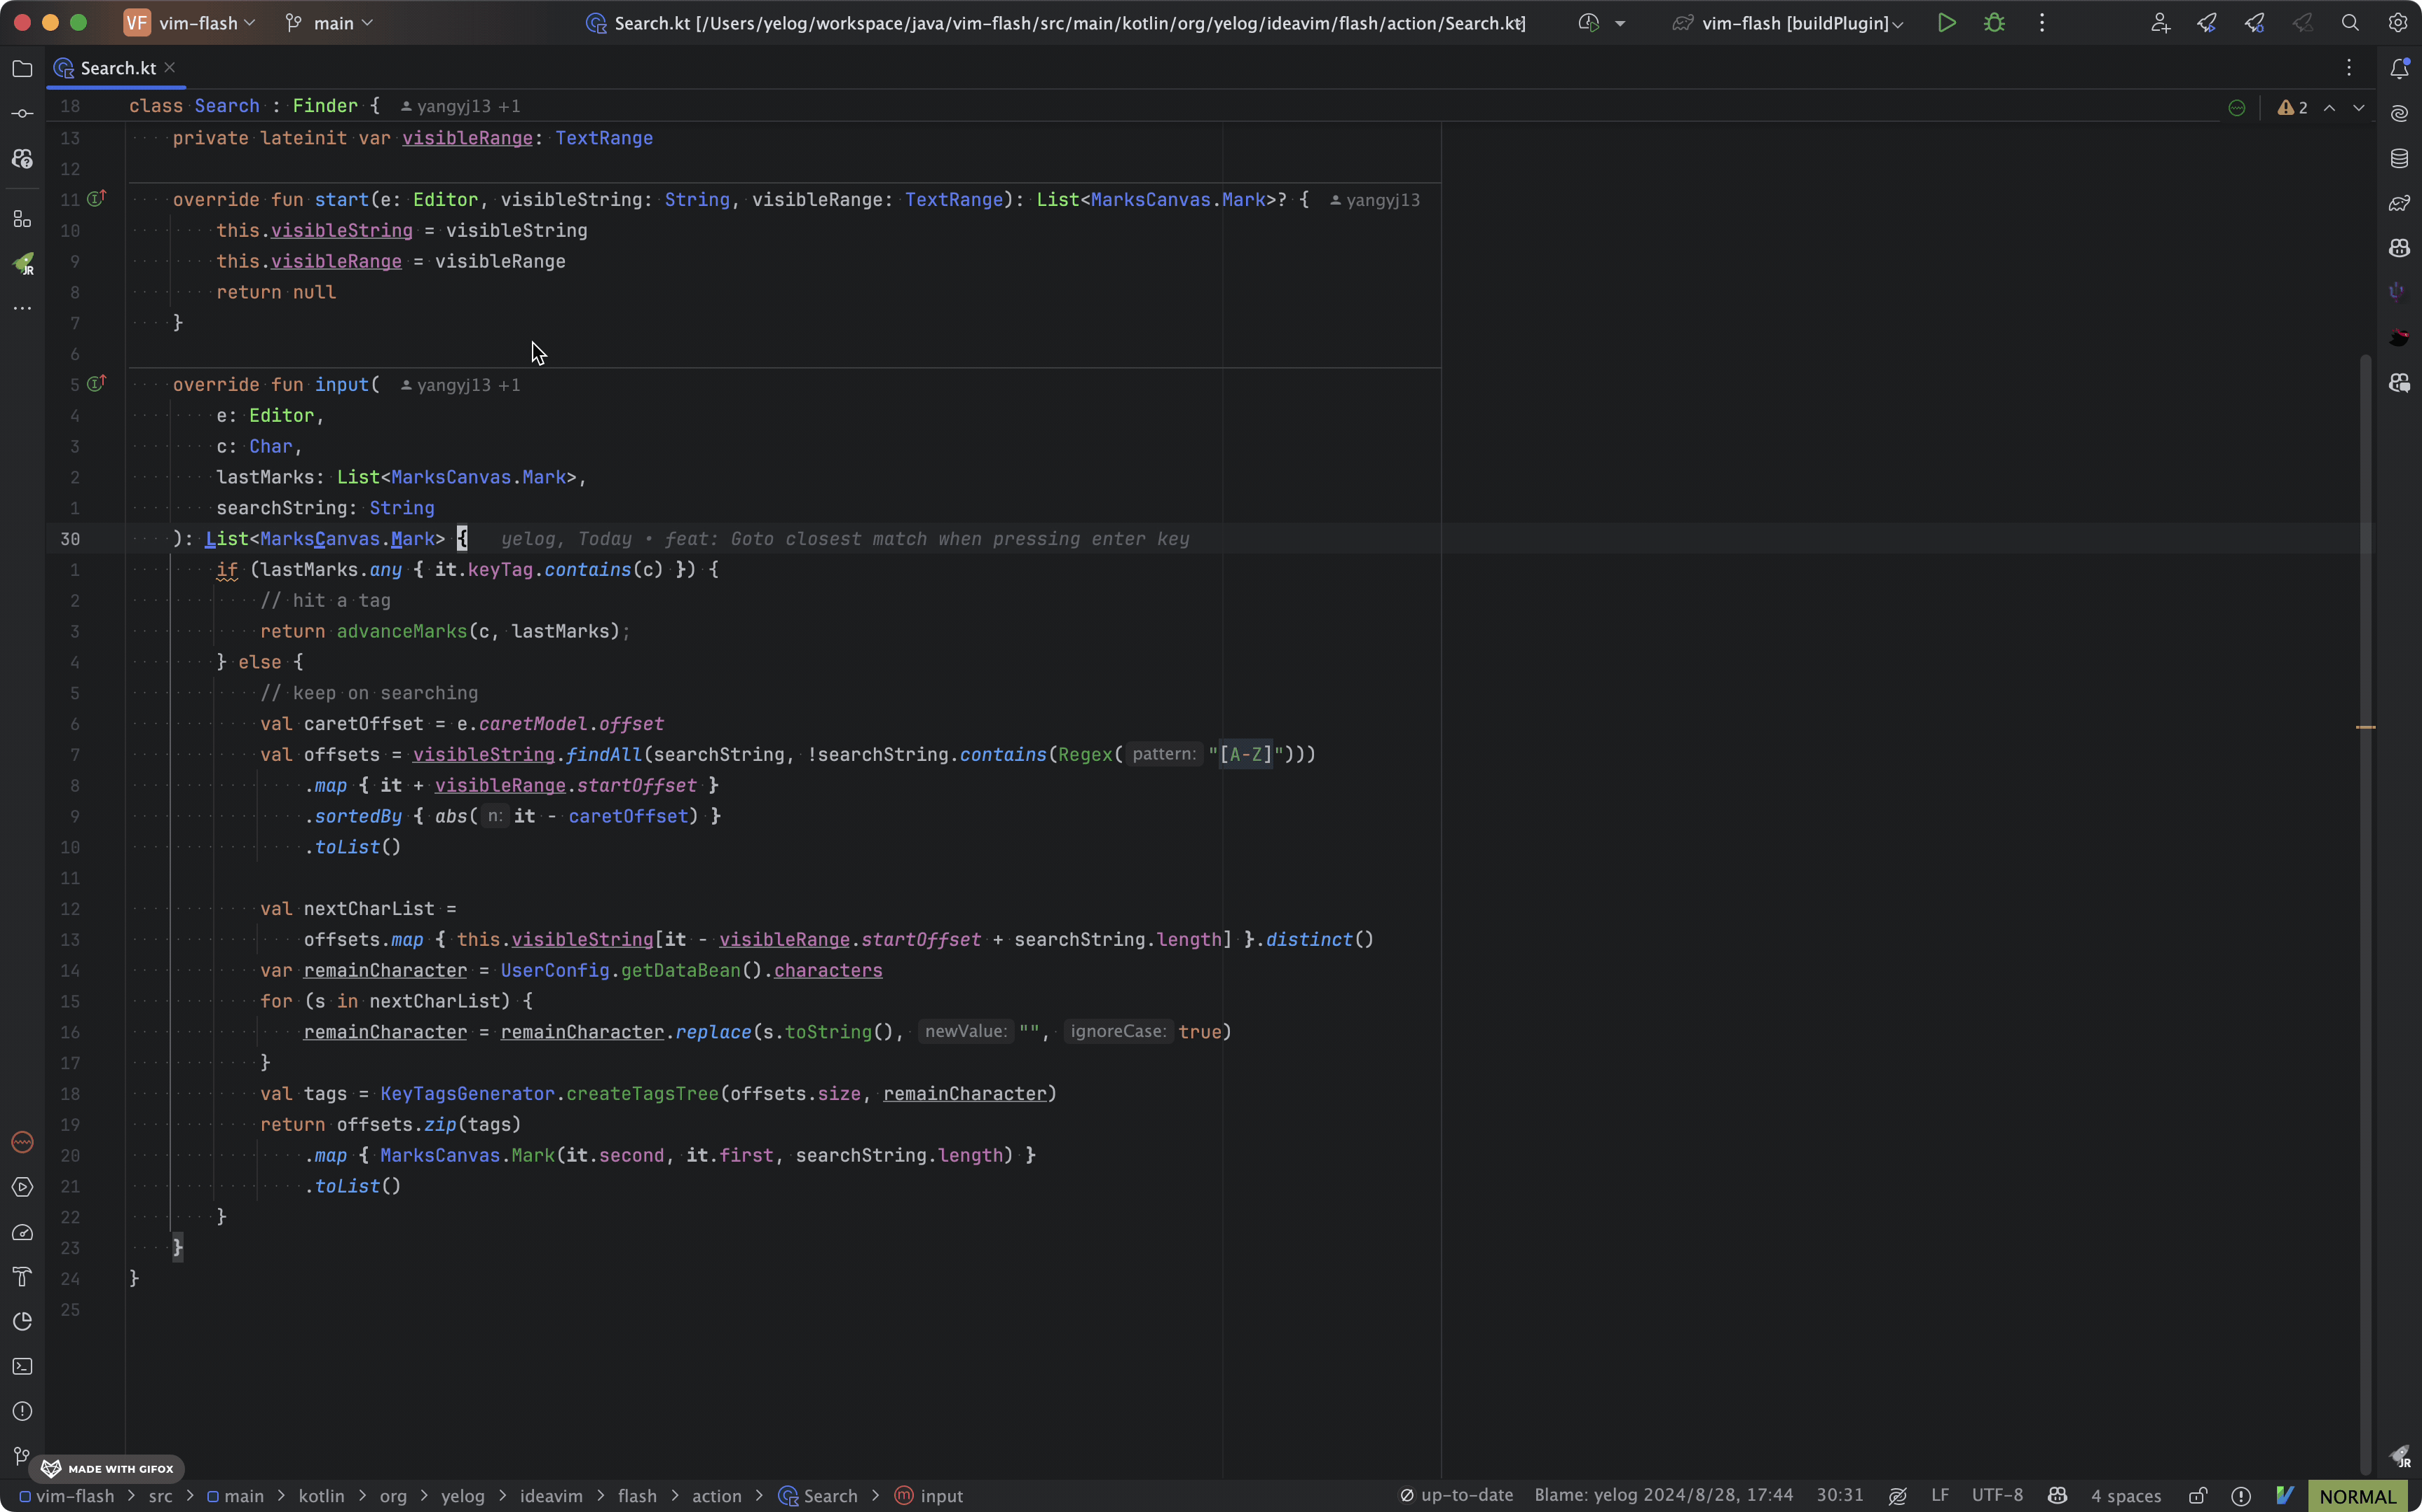Select the Search.kt editor tab
This screenshot has height=1512, width=2422.
coord(117,68)
